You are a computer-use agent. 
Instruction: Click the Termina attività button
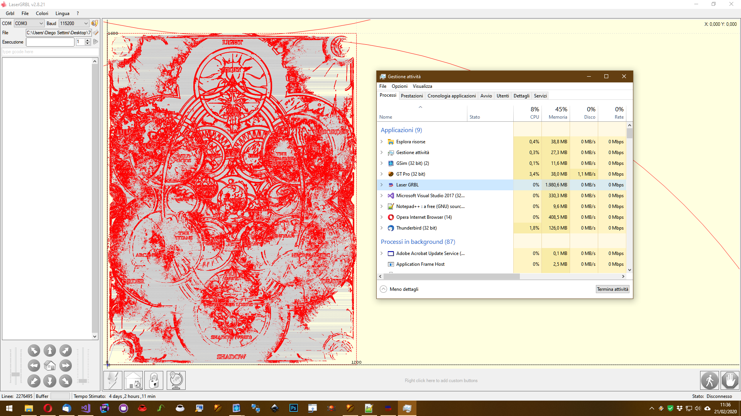pyautogui.click(x=612, y=289)
